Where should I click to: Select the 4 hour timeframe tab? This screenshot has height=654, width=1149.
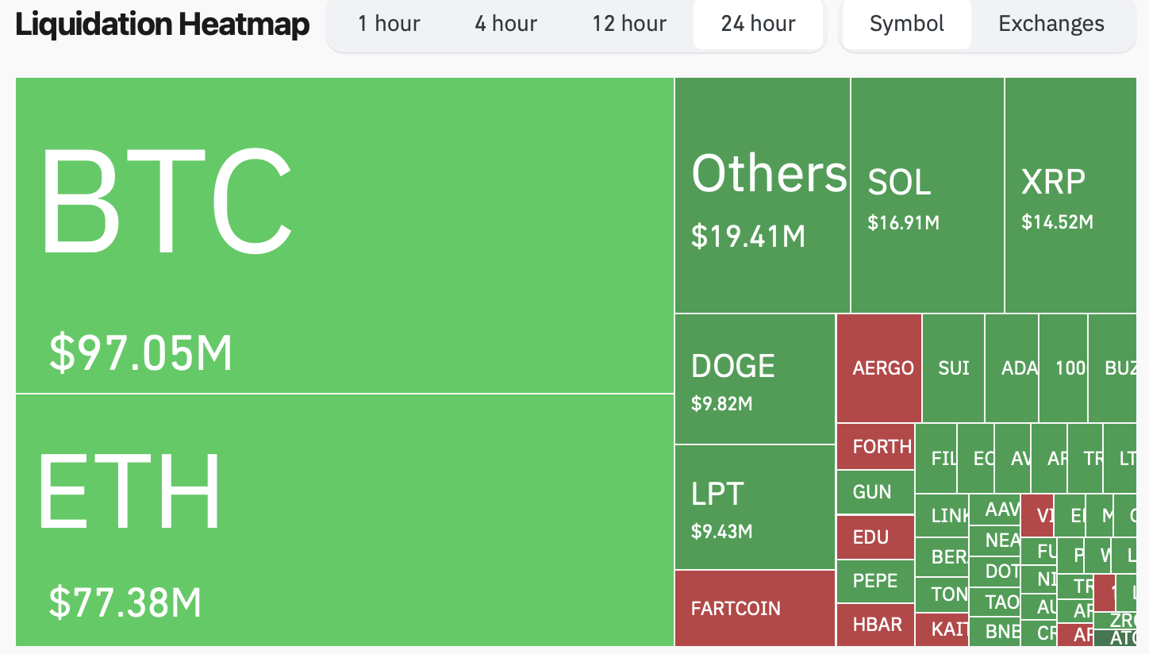pyautogui.click(x=505, y=24)
